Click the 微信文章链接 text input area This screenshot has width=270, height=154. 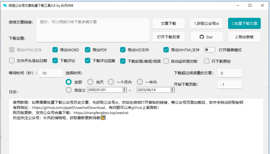(x=93, y=30)
